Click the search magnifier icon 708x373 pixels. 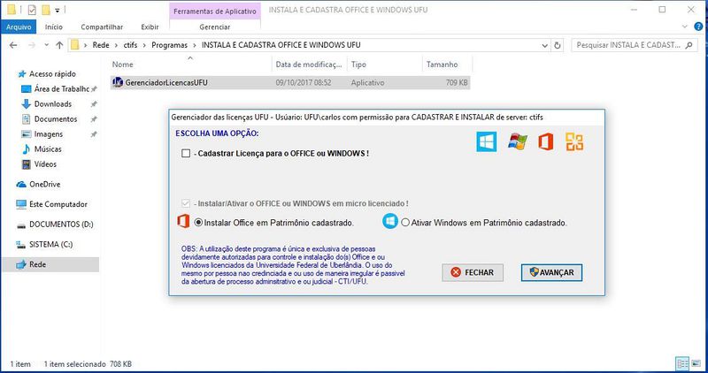tap(689, 45)
